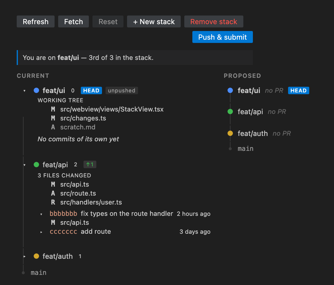
Task: Open scratch.md file
Action: [x=78, y=127]
